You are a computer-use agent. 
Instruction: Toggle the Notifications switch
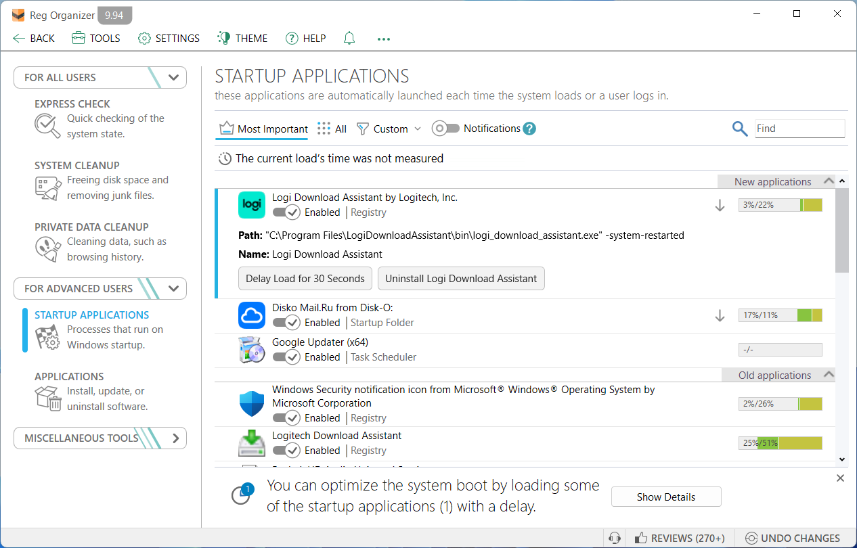[x=445, y=129]
